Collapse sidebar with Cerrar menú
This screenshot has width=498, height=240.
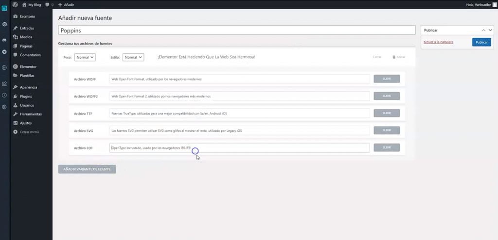[x=29, y=132]
